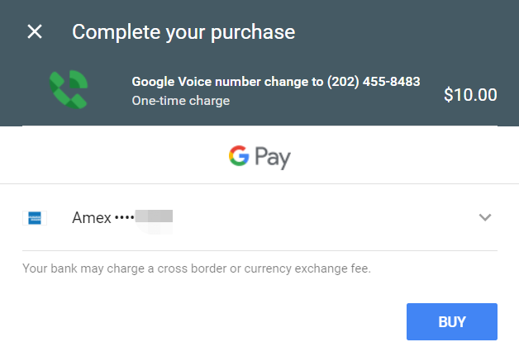
Task: Click the One-time charge label
Action: click(181, 101)
